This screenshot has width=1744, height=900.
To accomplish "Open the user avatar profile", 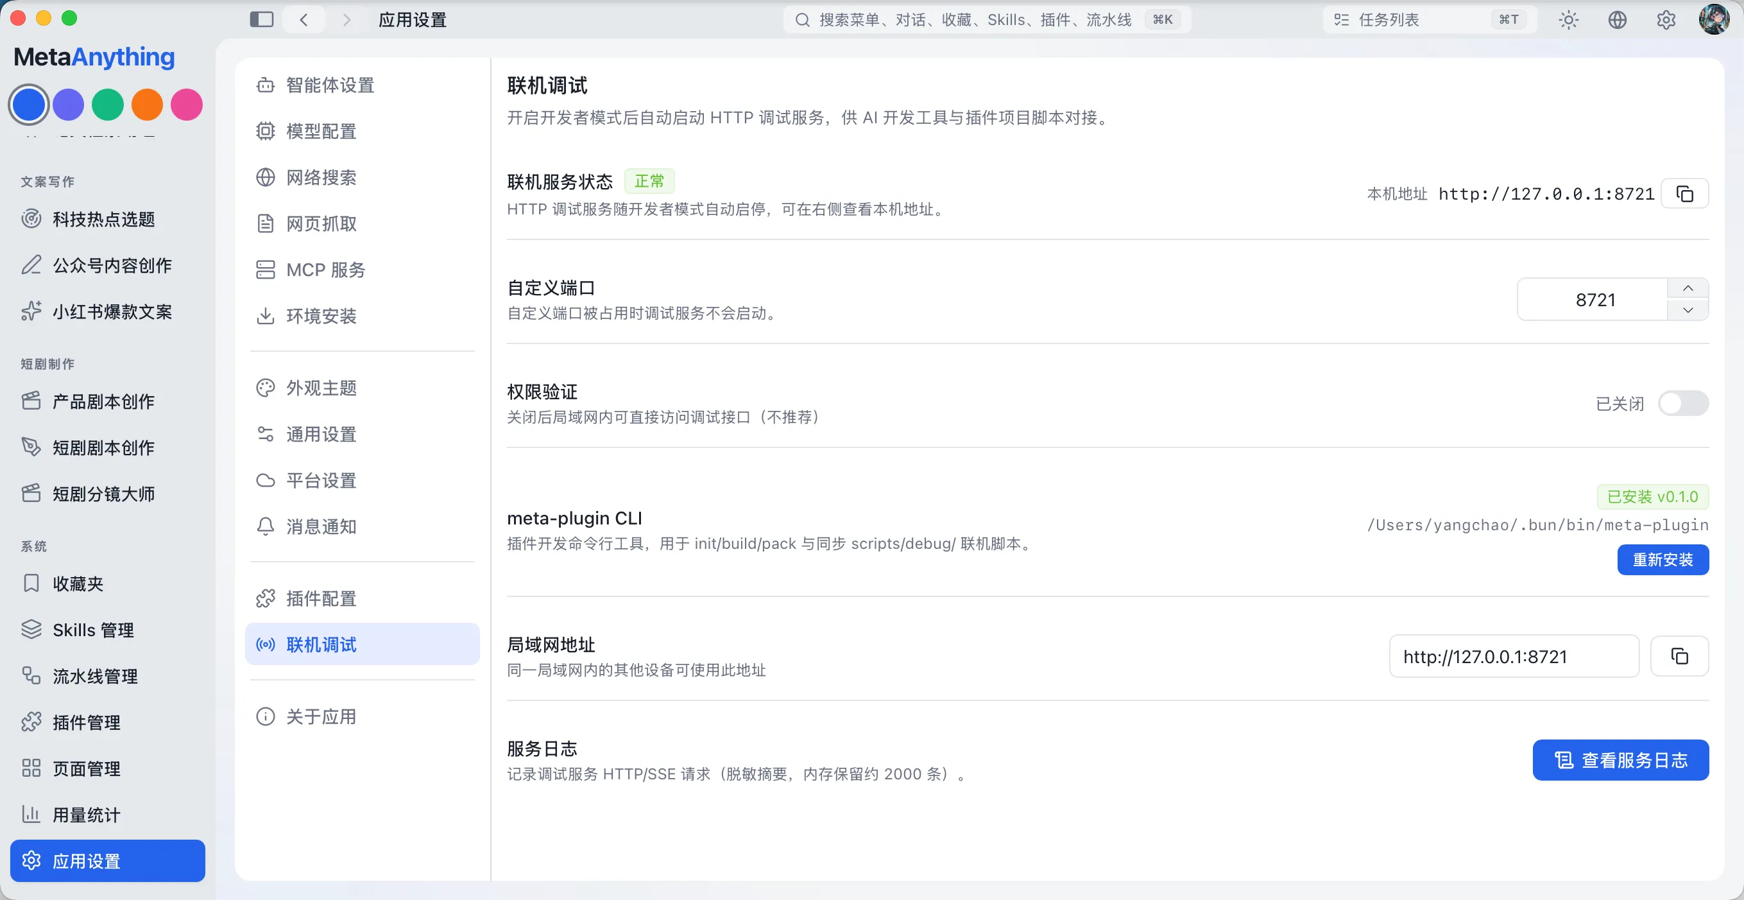I will [x=1714, y=19].
